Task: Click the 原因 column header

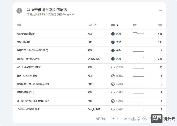Action: (x=19, y=25)
